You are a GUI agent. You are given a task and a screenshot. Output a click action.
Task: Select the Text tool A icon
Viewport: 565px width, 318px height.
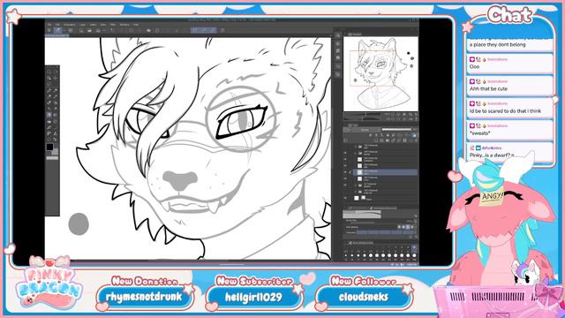pos(56,133)
